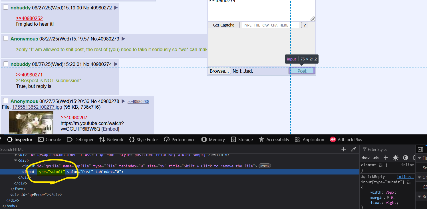This screenshot has width=427, height=209.
Task: Expand the qrCaptchaContainer div node
Action: [x=16, y=155]
